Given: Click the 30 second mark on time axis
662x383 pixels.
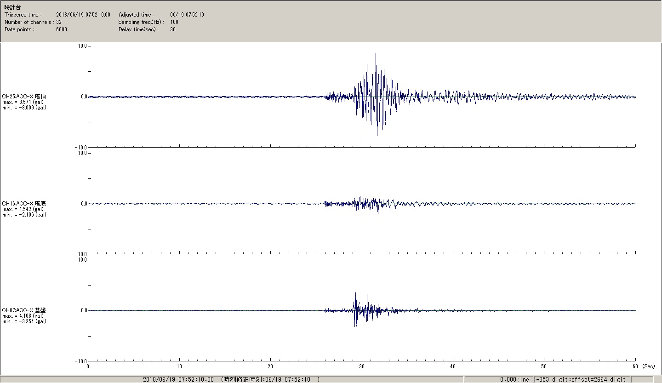Looking at the screenshot, I should pos(362,367).
